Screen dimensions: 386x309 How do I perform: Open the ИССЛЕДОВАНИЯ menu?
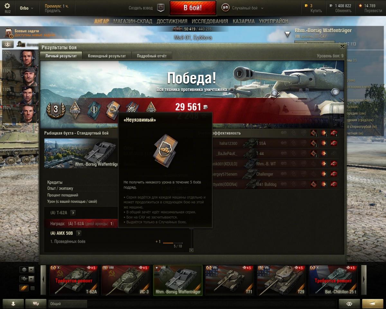210,21
